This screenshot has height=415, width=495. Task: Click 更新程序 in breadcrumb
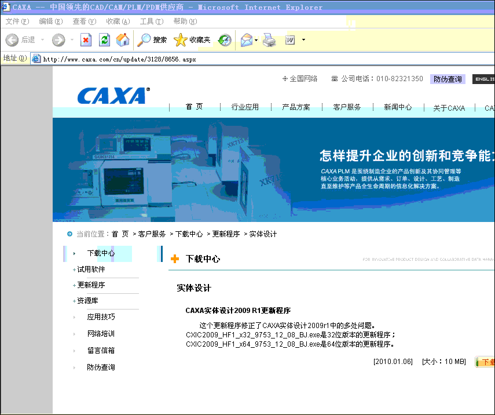[226, 234]
